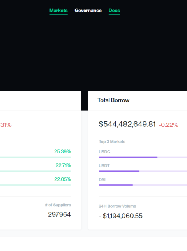Screen dimensions: 187x251
Task: Open the Docs navigation link
Action: coord(114,11)
